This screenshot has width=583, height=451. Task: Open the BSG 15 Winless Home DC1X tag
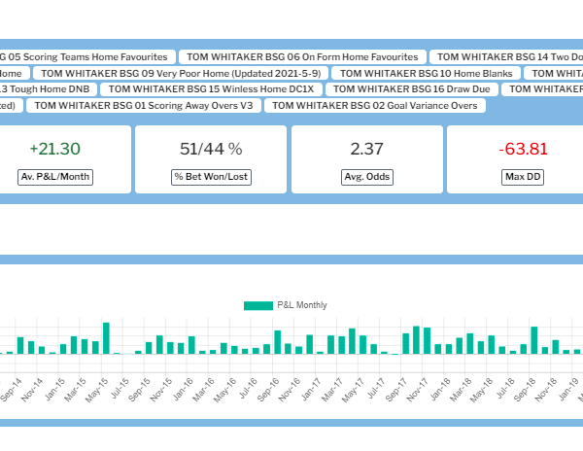click(211, 89)
